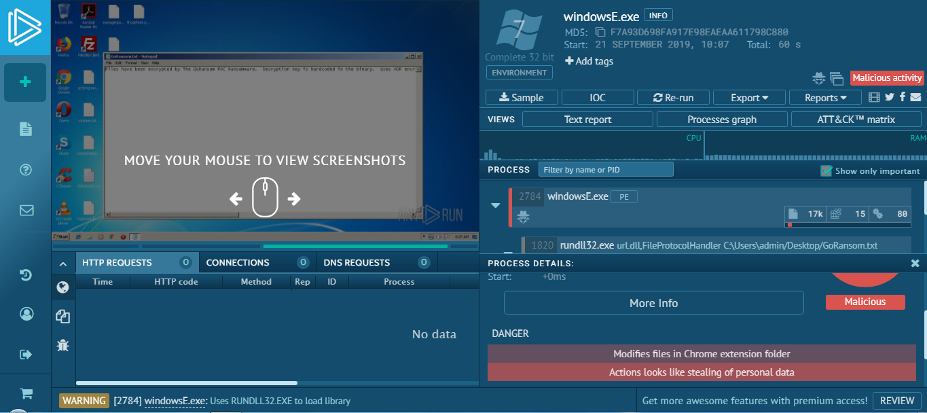Open the public reports document icon in the sidebar
Viewport: 927px width, 413px height.
tap(26, 128)
